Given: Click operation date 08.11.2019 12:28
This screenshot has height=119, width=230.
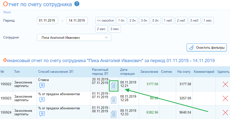Looking at the screenshot, I should [128, 98].
